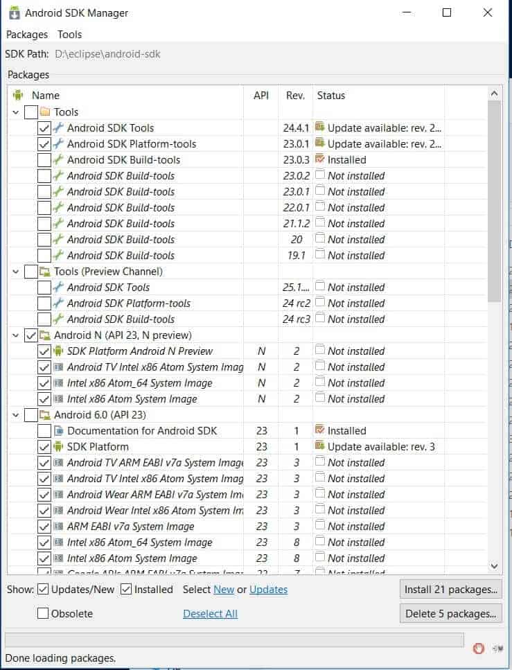This screenshot has width=512, height=670.
Task: Click wrench icon of preview Android SDK Tools 25.1
Action: 58,287
